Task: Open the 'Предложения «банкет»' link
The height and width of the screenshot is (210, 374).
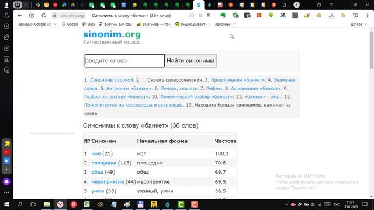Action: point(238,80)
